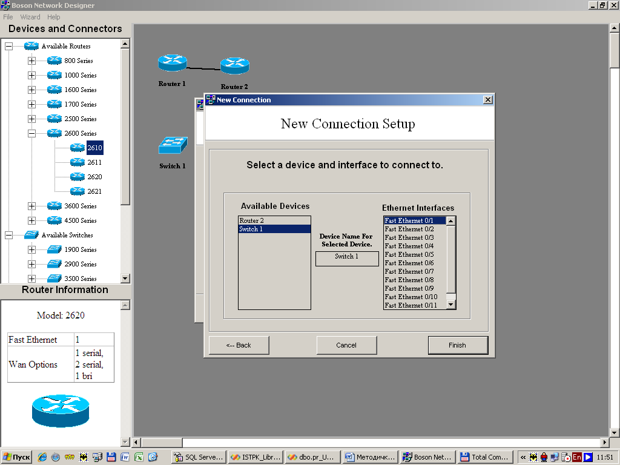Open Internet Explorer from quick launch
The image size is (620, 465).
(x=42, y=457)
